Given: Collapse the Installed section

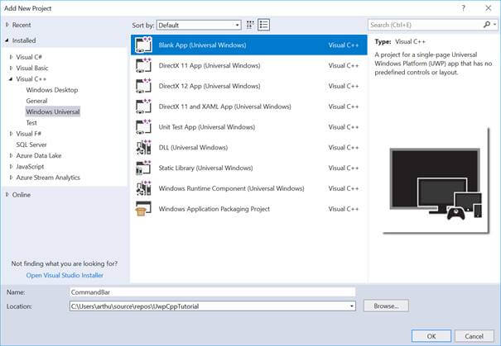Looking at the screenshot, I should tap(7, 40).
